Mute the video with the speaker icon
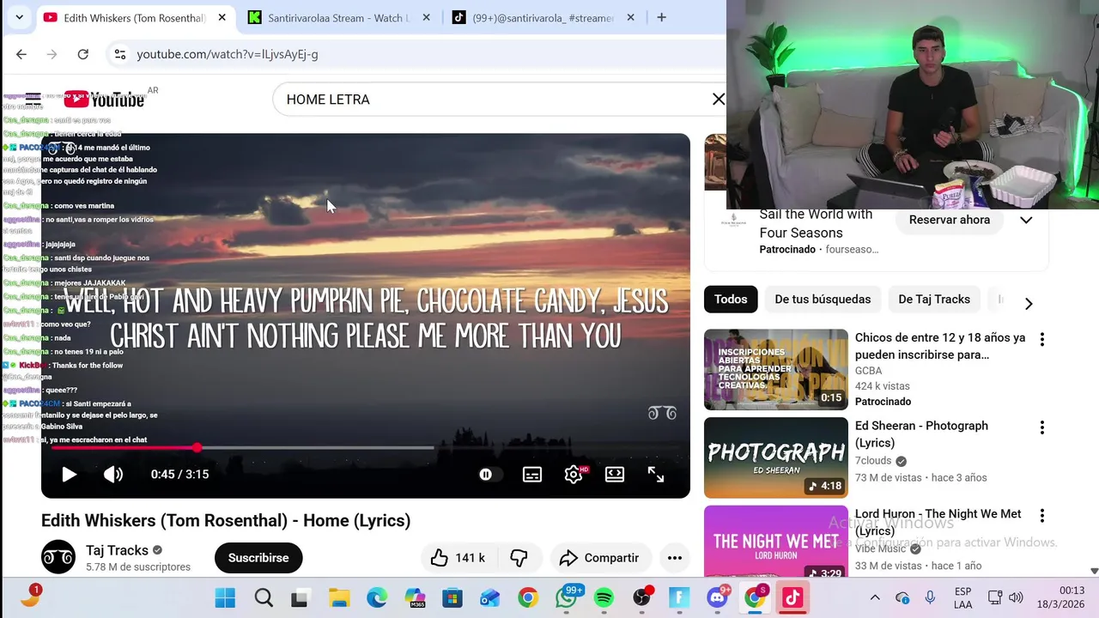 point(113,474)
